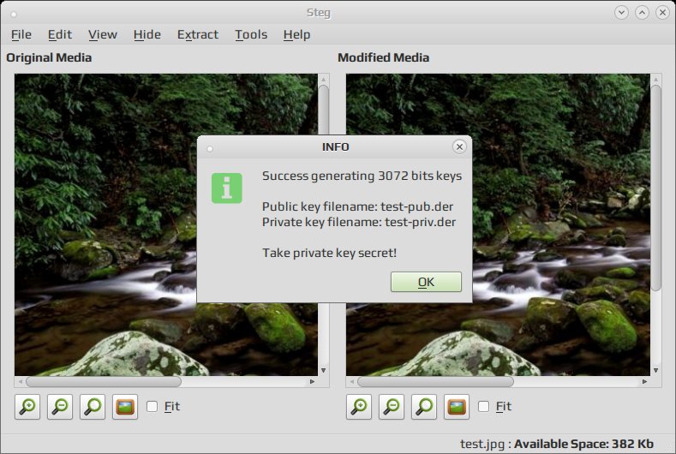Open the Help menu
The width and height of the screenshot is (676, 454).
coord(296,34)
